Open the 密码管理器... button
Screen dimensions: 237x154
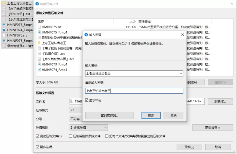click(x=109, y=115)
